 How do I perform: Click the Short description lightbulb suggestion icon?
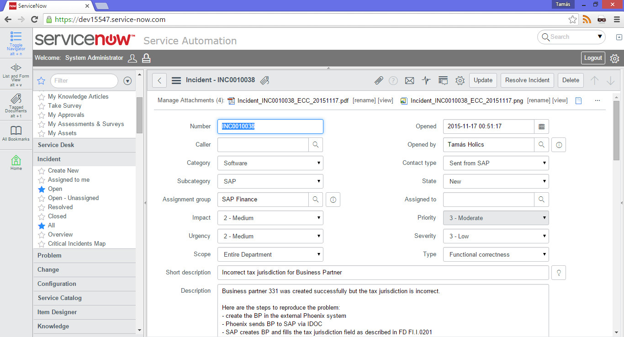(559, 273)
